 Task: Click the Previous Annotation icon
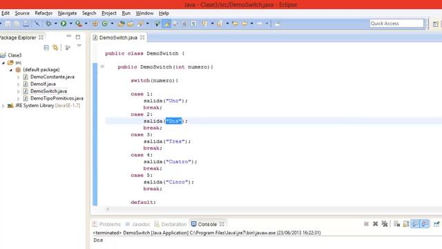[220, 24]
